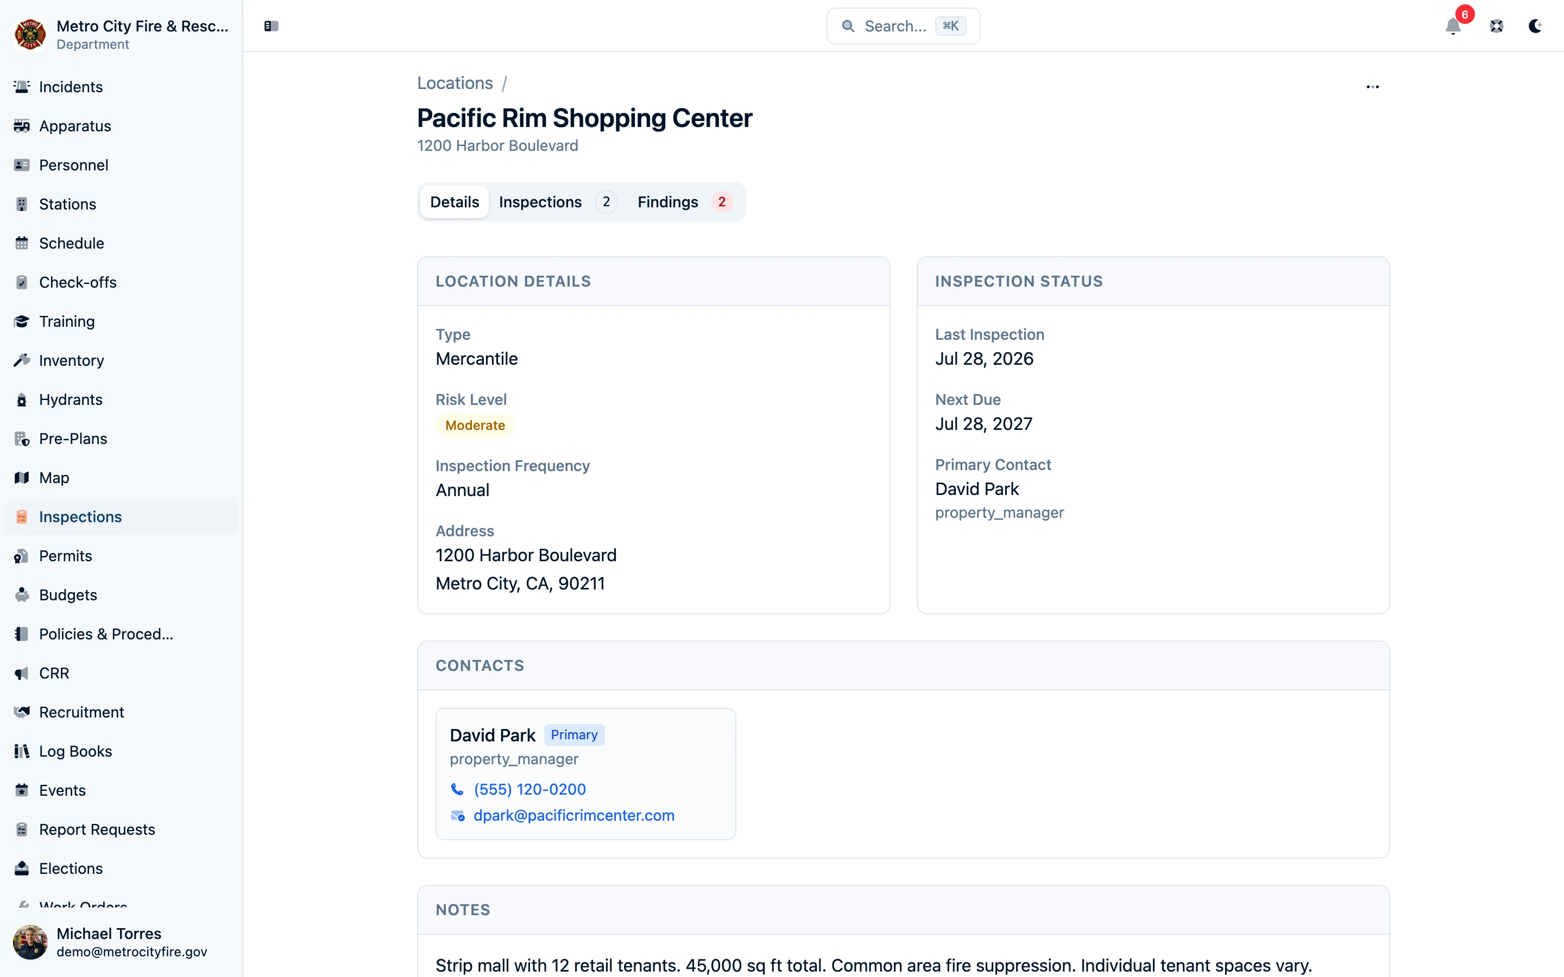This screenshot has width=1564, height=977.
Task: Click the Log Books icon
Action: click(22, 752)
